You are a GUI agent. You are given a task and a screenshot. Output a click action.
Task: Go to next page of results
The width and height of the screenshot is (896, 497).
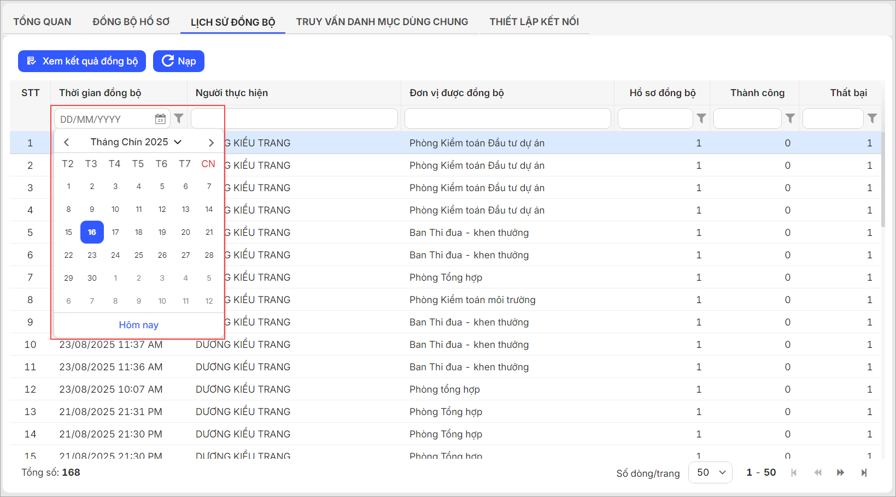pos(840,473)
